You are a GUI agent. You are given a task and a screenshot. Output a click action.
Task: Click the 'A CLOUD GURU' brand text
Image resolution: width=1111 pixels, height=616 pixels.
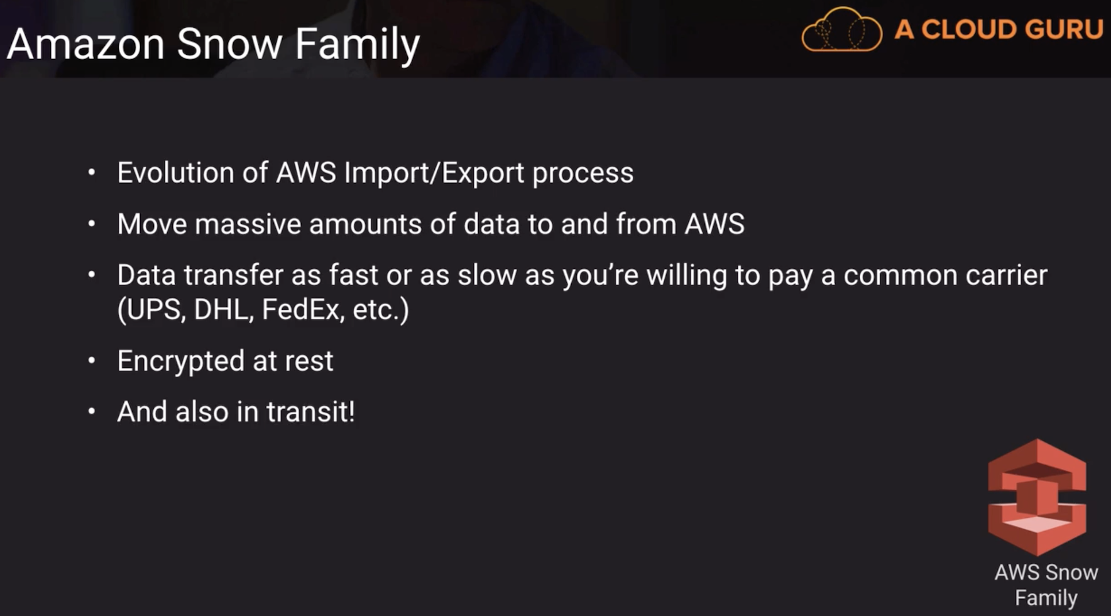(x=999, y=29)
